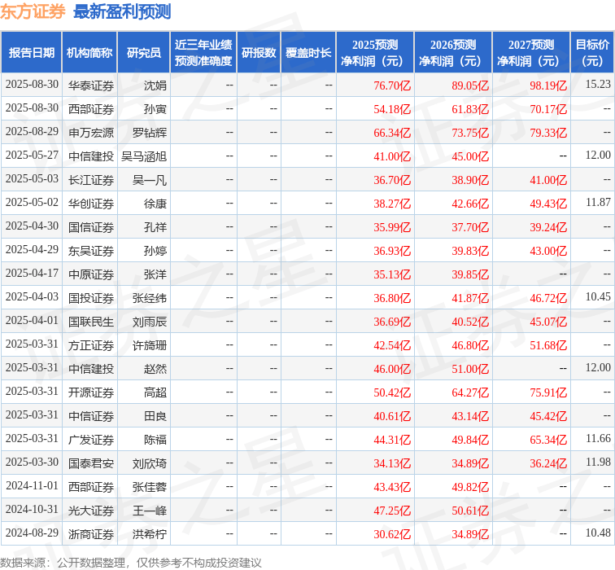Select the 长江证券 row institution name

[91, 179]
